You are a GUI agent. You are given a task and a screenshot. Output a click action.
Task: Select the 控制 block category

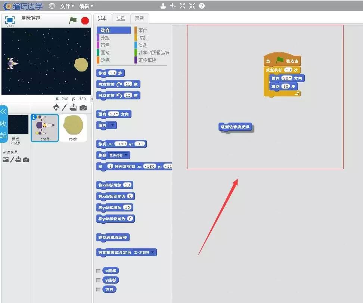coord(143,38)
